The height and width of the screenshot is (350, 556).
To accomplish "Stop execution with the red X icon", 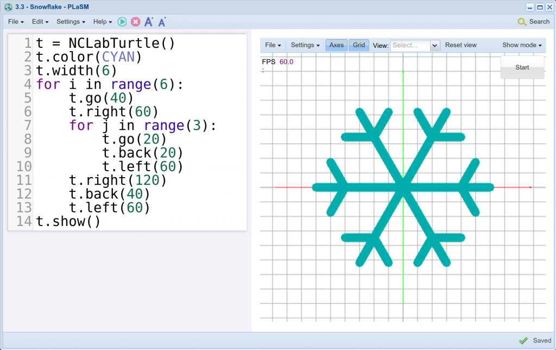I will [136, 22].
